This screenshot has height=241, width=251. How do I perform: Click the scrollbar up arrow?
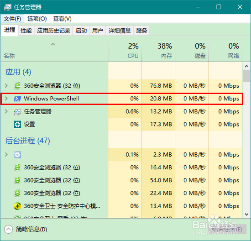click(246, 66)
